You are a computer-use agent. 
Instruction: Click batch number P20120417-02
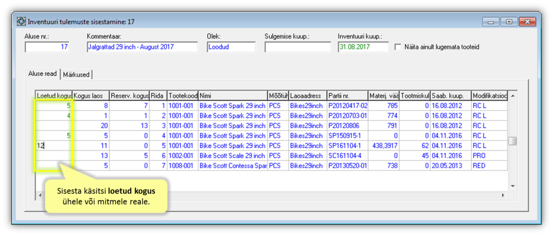(347, 106)
